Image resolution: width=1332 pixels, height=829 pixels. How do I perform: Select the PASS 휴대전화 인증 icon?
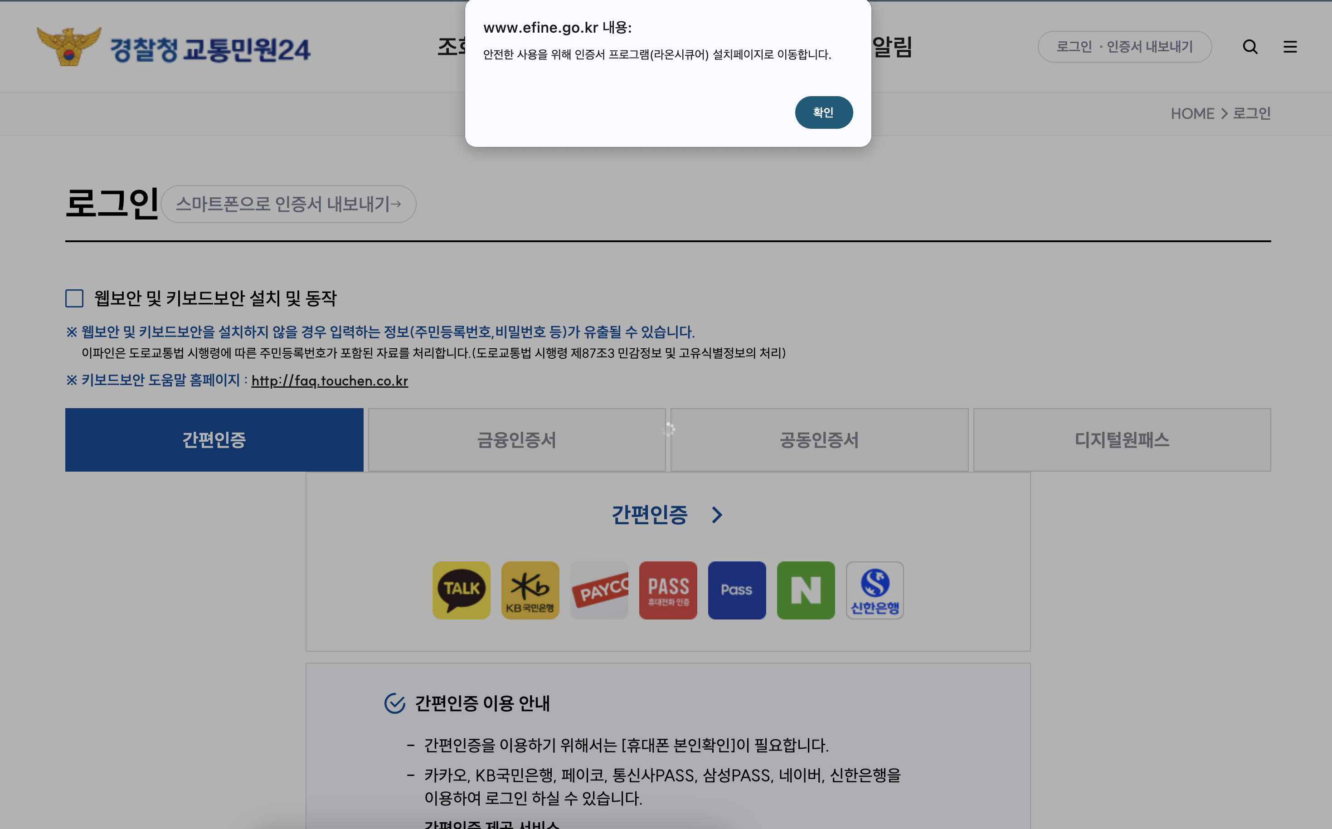[668, 590]
